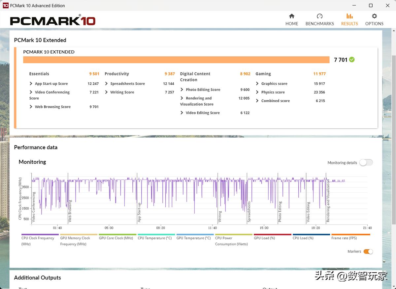Click the green validation checkmark next to 7 701
Image resolution: width=396 pixels, height=289 pixels.
click(x=352, y=60)
